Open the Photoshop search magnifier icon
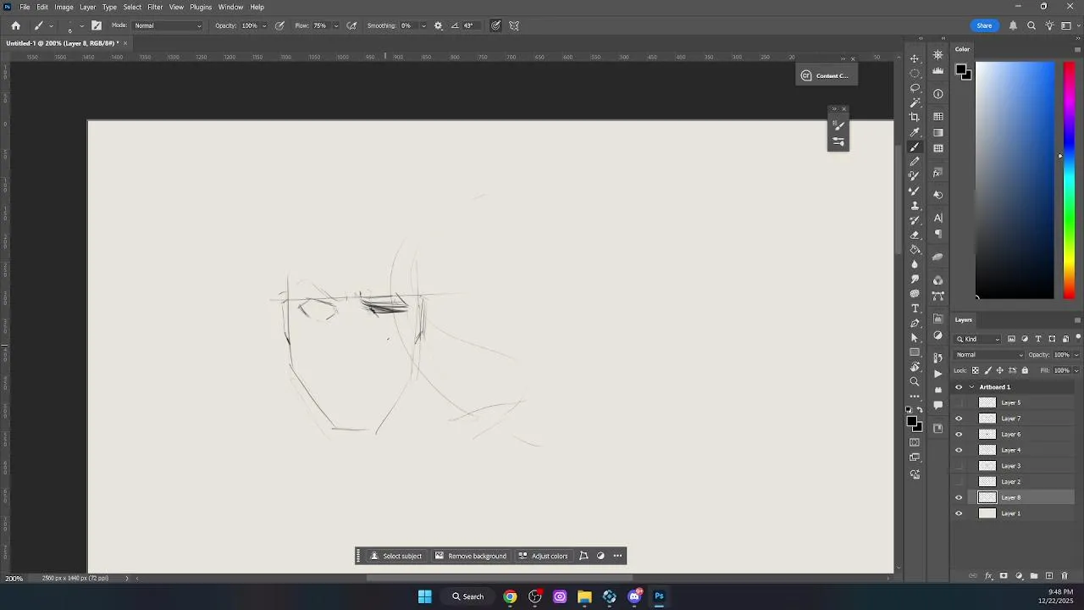Image resolution: width=1084 pixels, height=610 pixels. point(1031,25)
